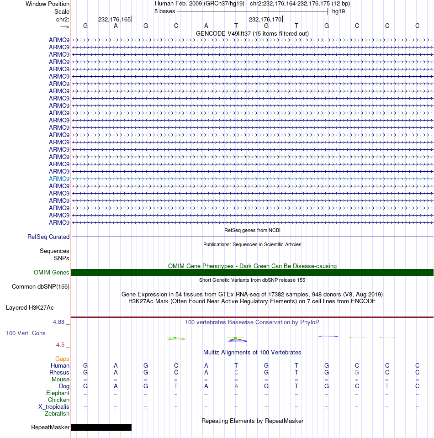This screenshot has height=438, width=434.
Task: Click the 232,176,170 ruler position marker
Action: tap(265, 19)
